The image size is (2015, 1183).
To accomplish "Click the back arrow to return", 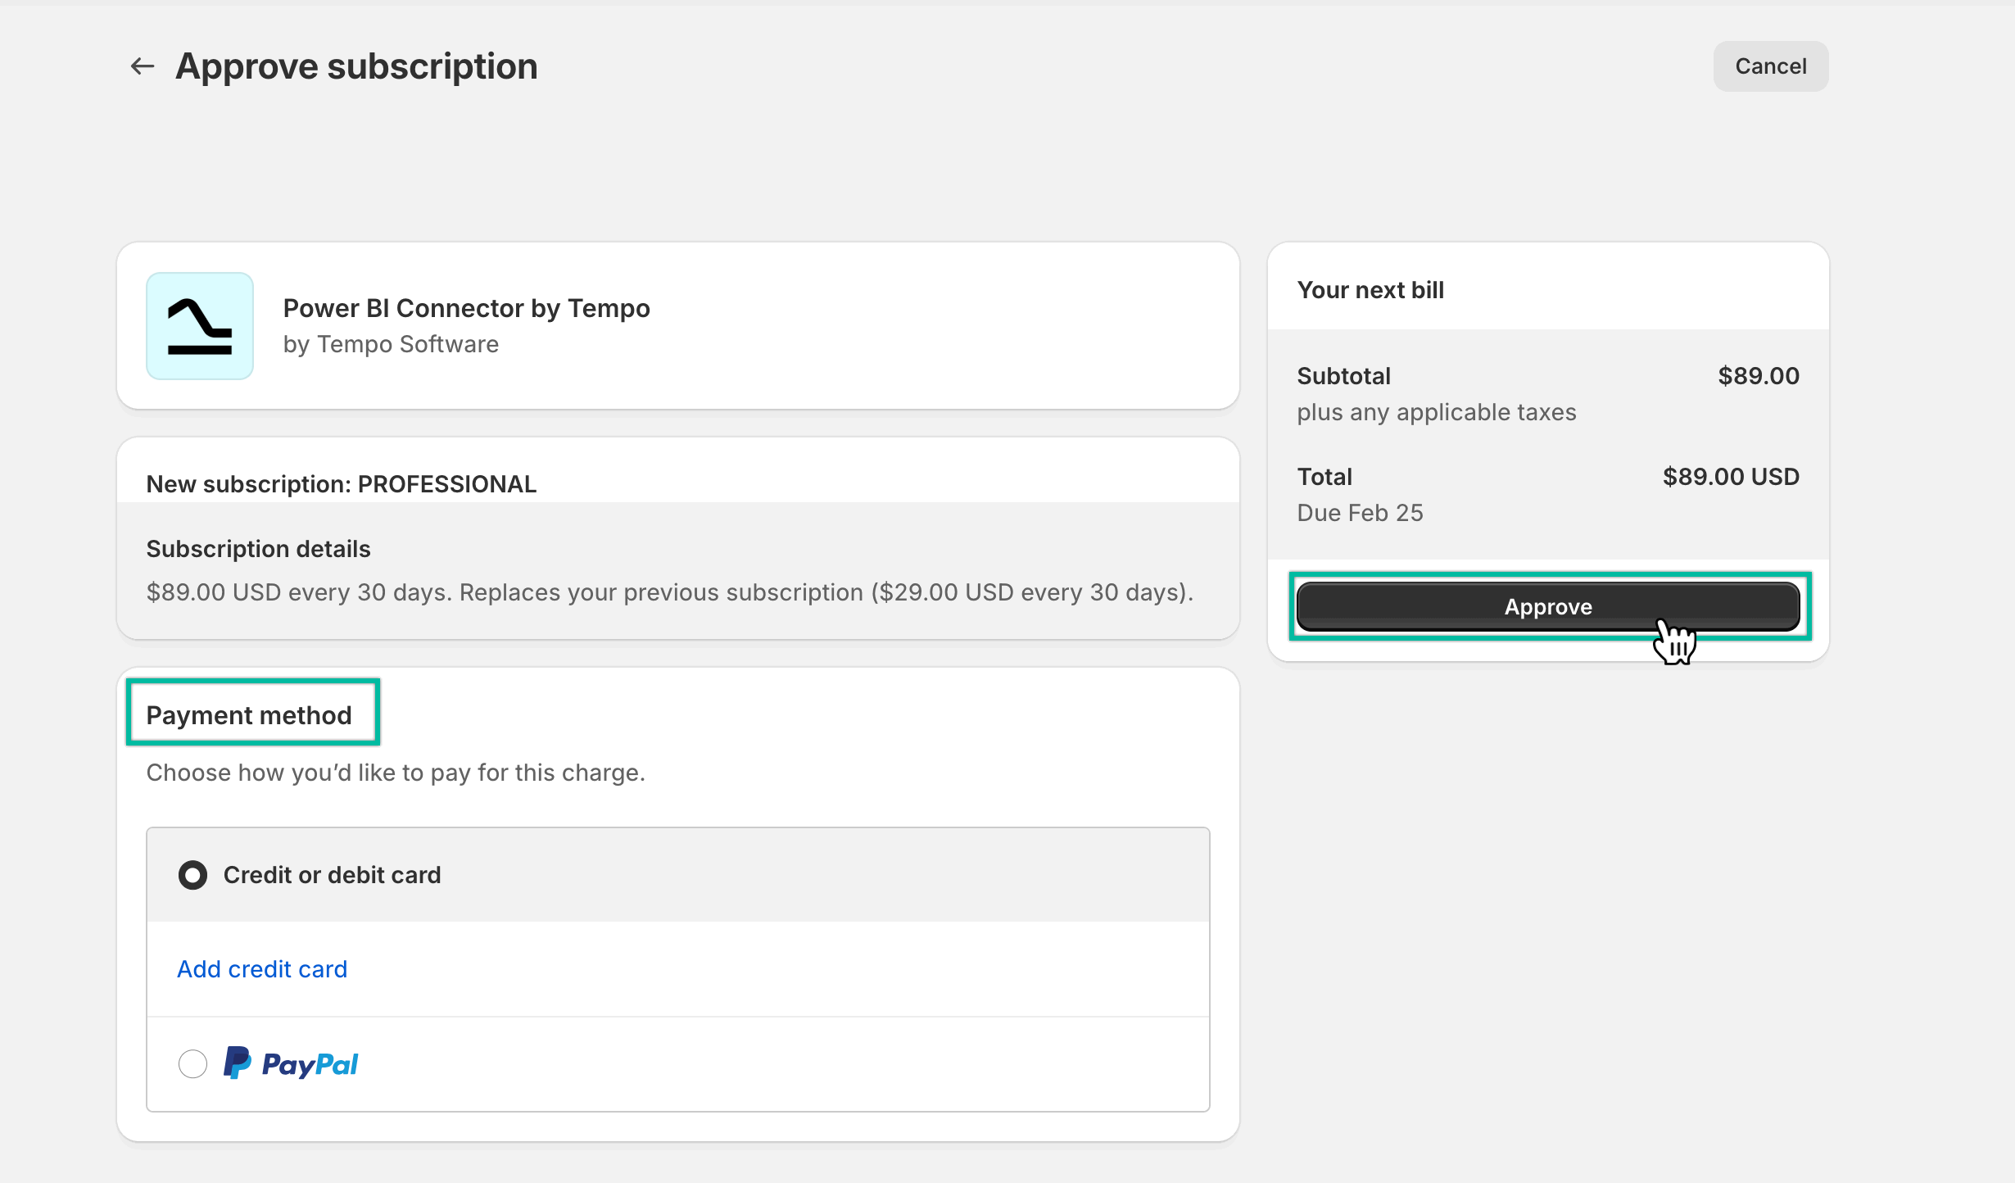I will (x=141, y=66).
